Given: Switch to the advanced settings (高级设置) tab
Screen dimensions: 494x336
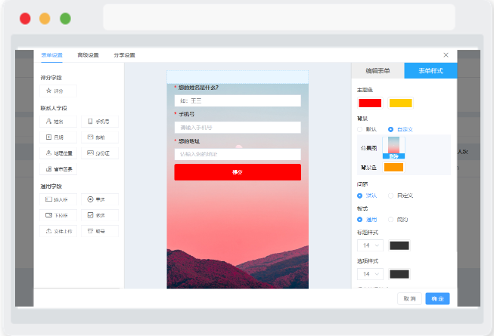Looking at the screenshot, I should (89, 55).
